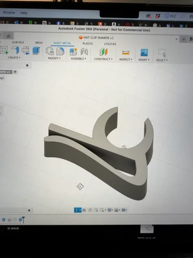Click the Insert image icon

point(144,53)
